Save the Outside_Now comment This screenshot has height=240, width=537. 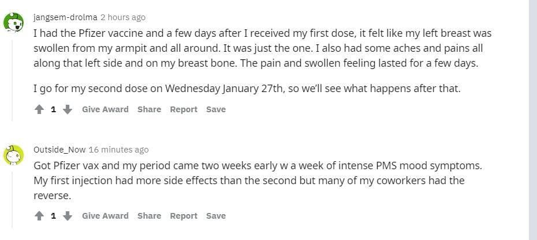216,216
